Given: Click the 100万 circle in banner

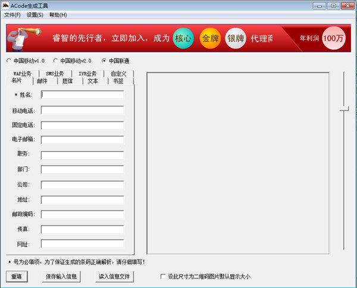Looking at the screenshot, I should point(334,39).
